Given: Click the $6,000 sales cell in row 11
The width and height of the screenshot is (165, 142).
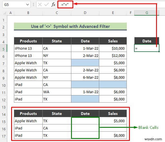Looking at the screenshot, I should pyautogui.click(x=113, y=92).
